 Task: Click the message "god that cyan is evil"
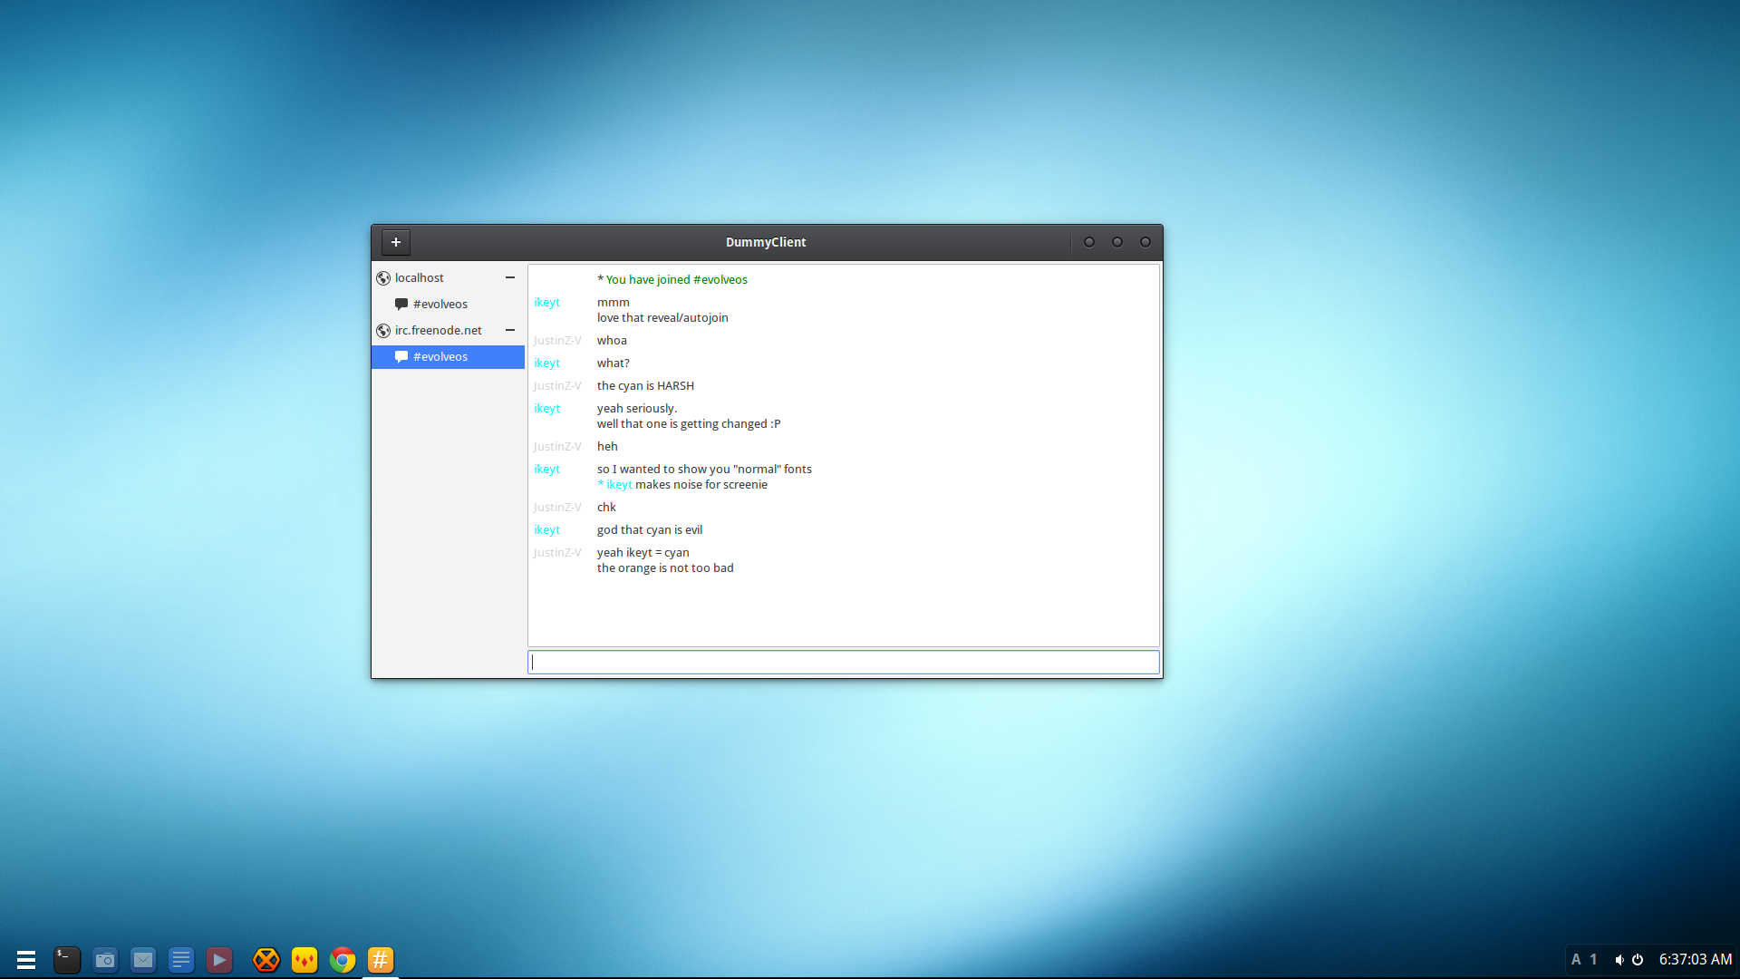tap(650, 529)
